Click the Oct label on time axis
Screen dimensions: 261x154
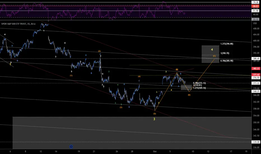(x=155, y=151)
